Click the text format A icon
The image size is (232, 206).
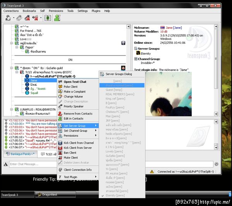[x=6, y=164]
